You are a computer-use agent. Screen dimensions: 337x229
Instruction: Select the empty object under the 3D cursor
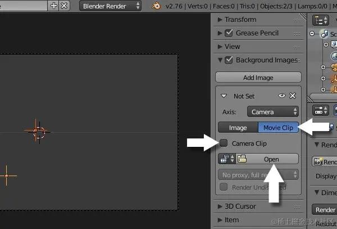35,130
